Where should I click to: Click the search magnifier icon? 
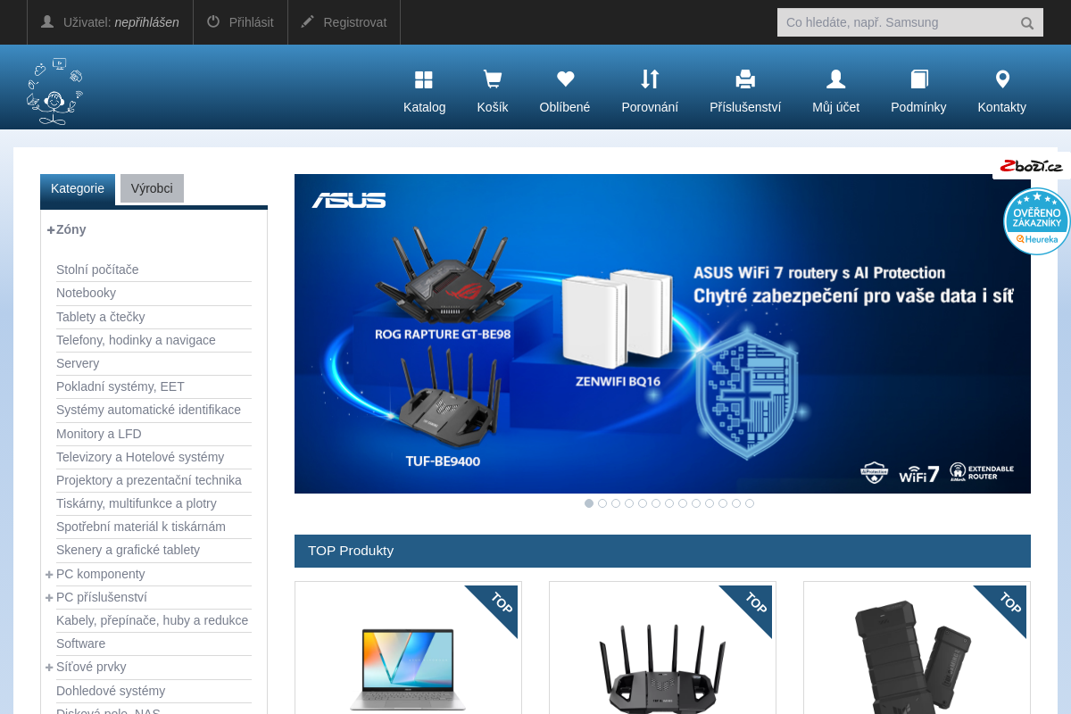point(1027,23)
